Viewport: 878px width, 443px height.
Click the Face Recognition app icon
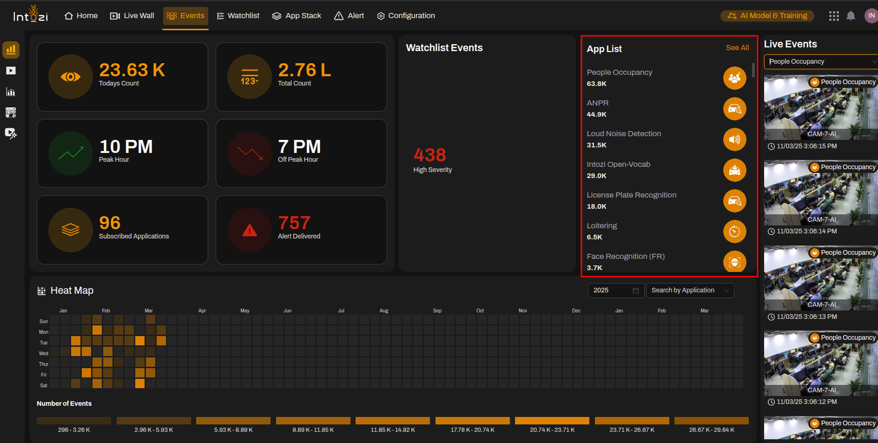(734, 262)
